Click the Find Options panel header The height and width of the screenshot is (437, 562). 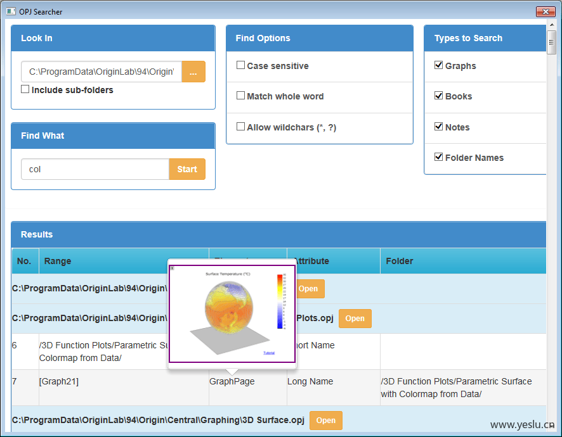(x=319, y=38)
